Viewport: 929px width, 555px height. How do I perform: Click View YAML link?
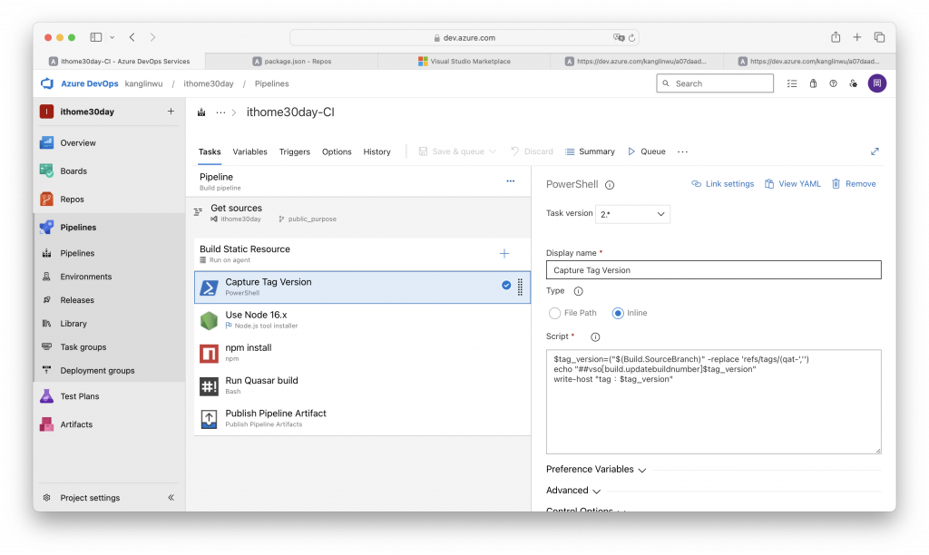pyautogui.click(x=792, y=183)
